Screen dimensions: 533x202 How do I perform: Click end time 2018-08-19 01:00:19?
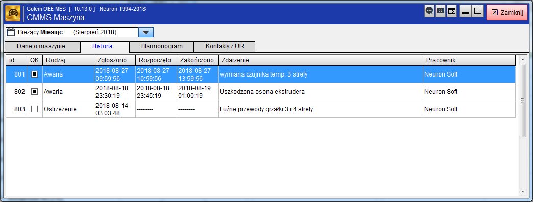[x=198, y=92]
